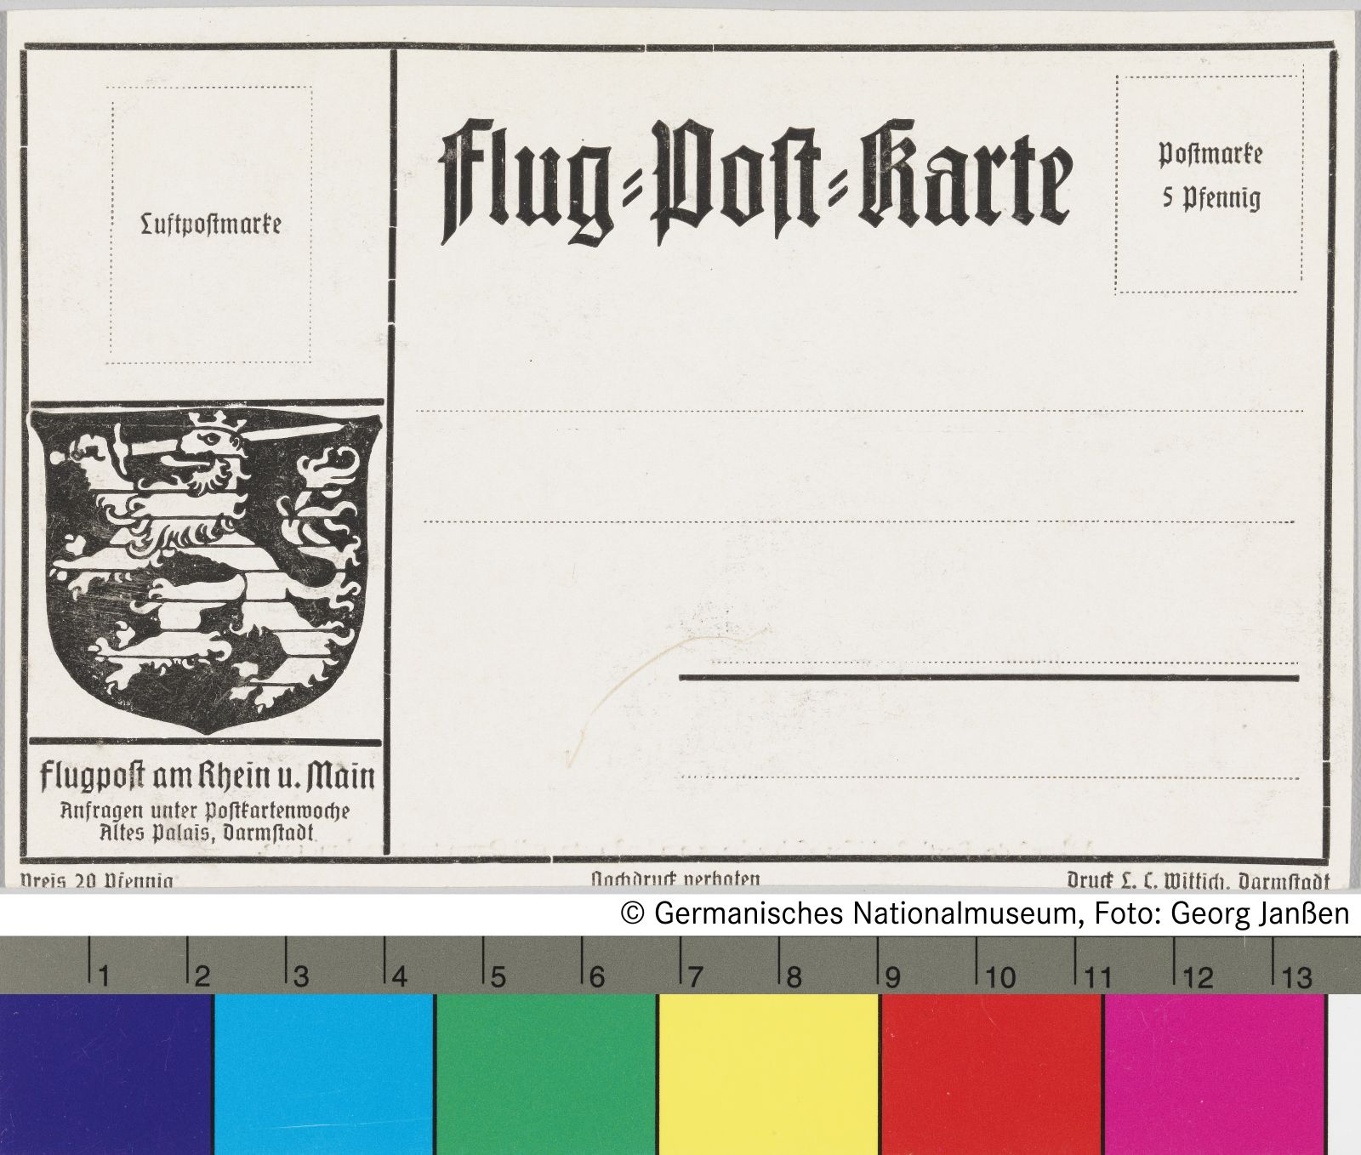Click the thick solid underline in address area

[x=988, y=678]
